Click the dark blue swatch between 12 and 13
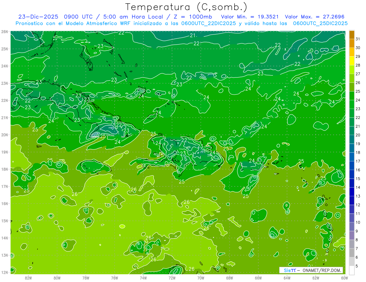This screenshot has width=366, height=282. click(352, 200)
